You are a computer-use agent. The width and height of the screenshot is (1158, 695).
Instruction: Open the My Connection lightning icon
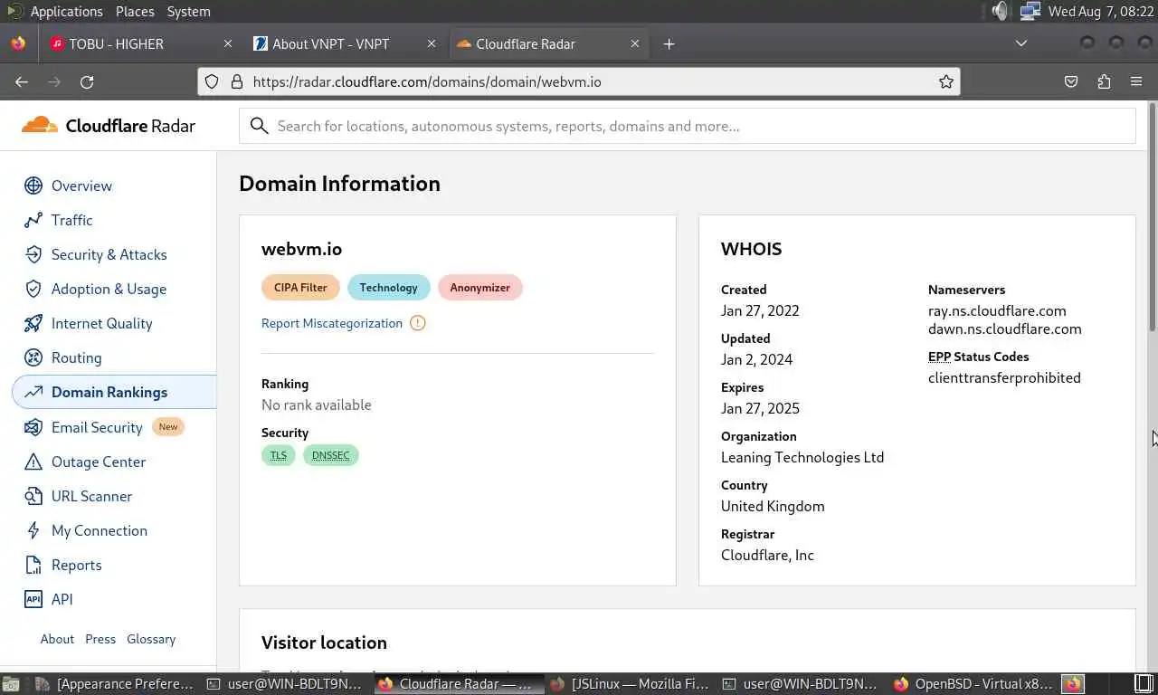(x=33, y=530)
